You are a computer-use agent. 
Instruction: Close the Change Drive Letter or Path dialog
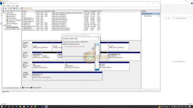click(x=99, y=38)
